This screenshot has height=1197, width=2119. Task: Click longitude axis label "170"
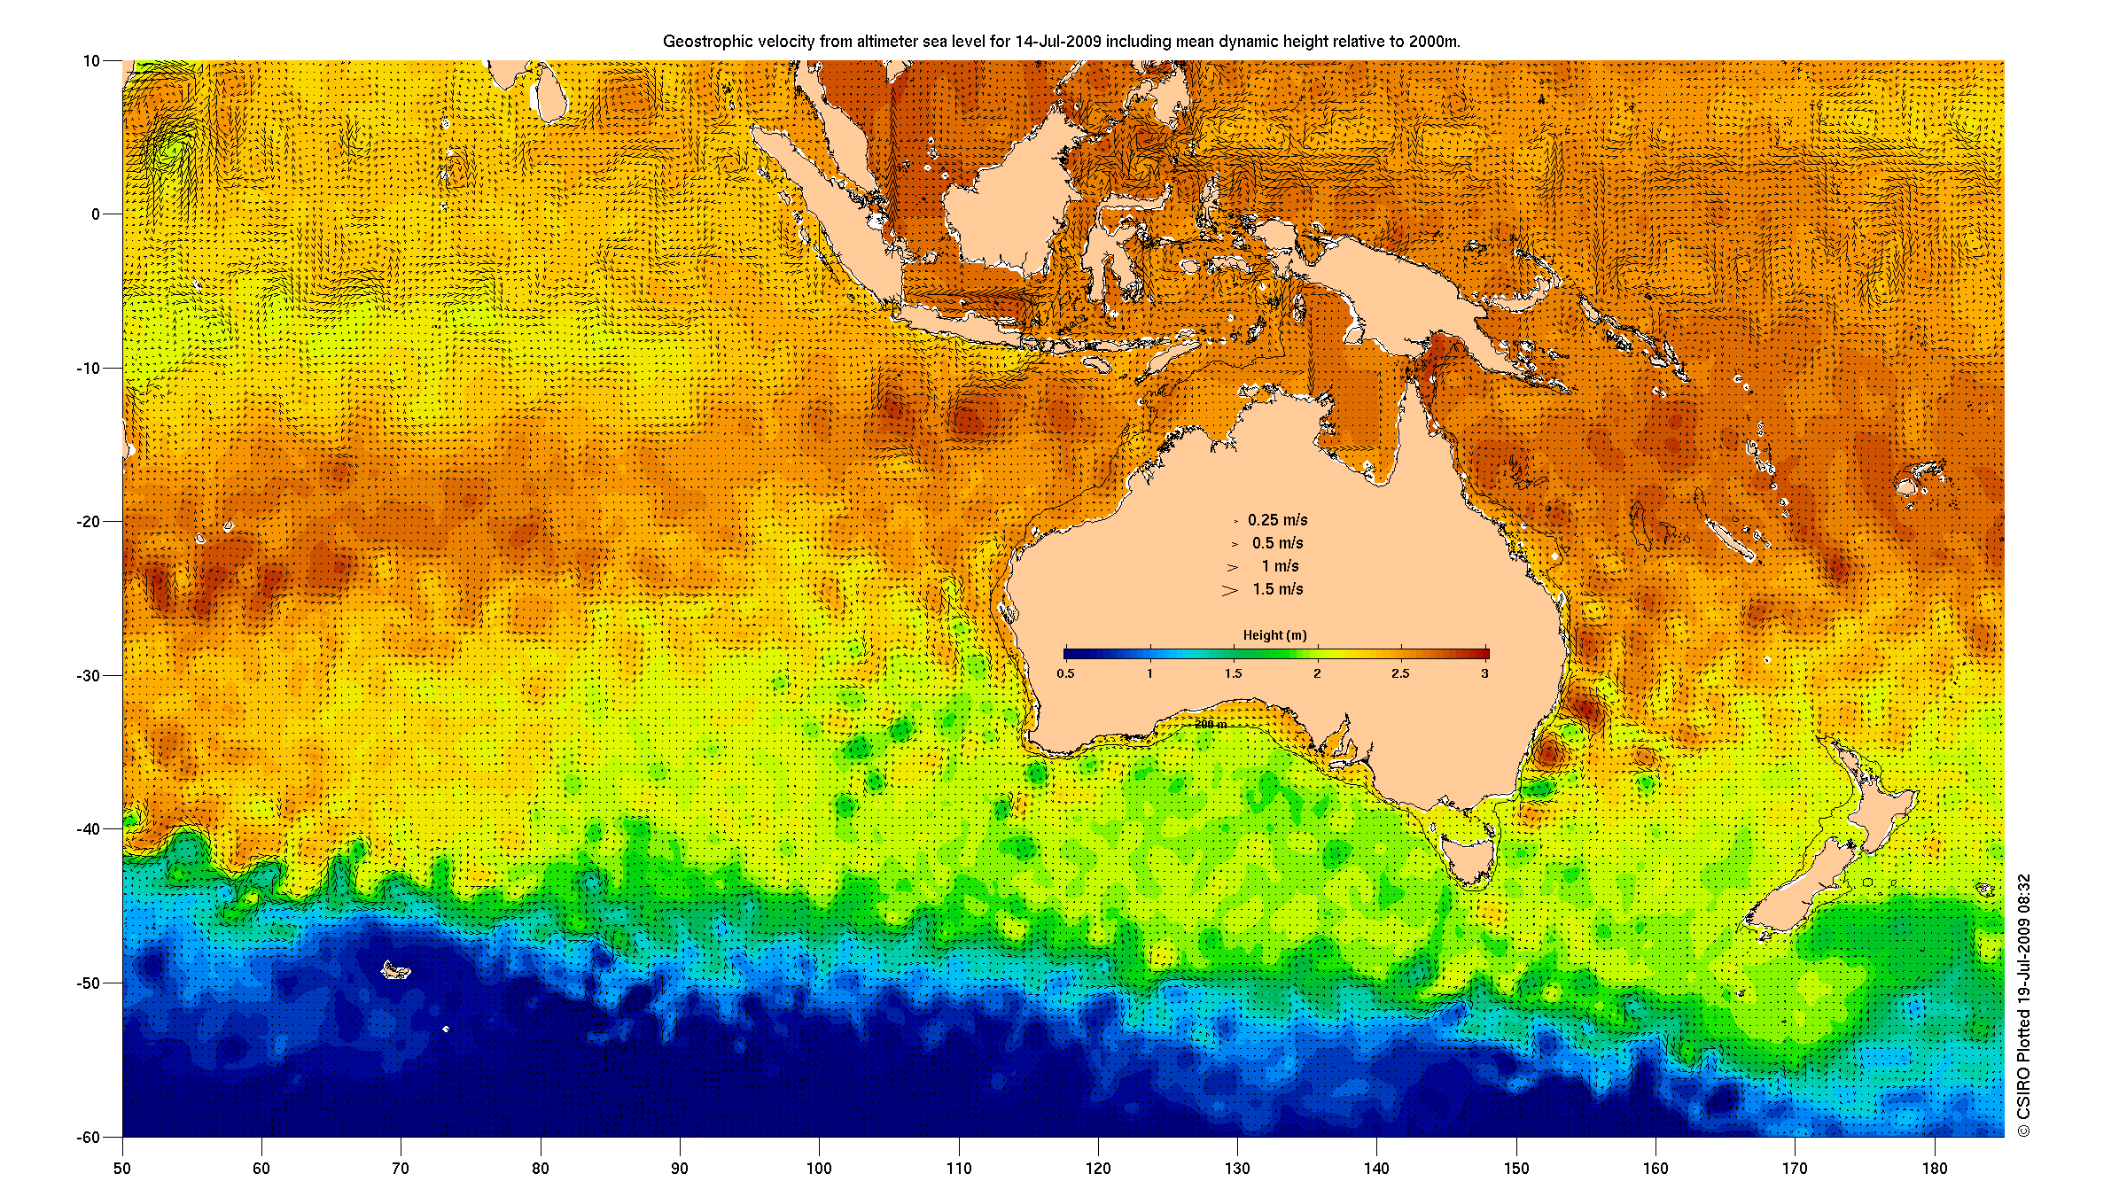click(1795, 1169)
